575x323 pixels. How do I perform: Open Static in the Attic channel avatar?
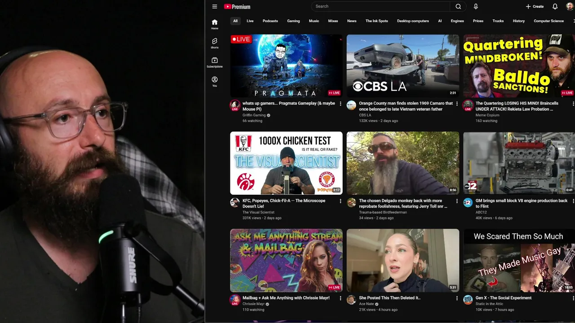click(468, 300)
